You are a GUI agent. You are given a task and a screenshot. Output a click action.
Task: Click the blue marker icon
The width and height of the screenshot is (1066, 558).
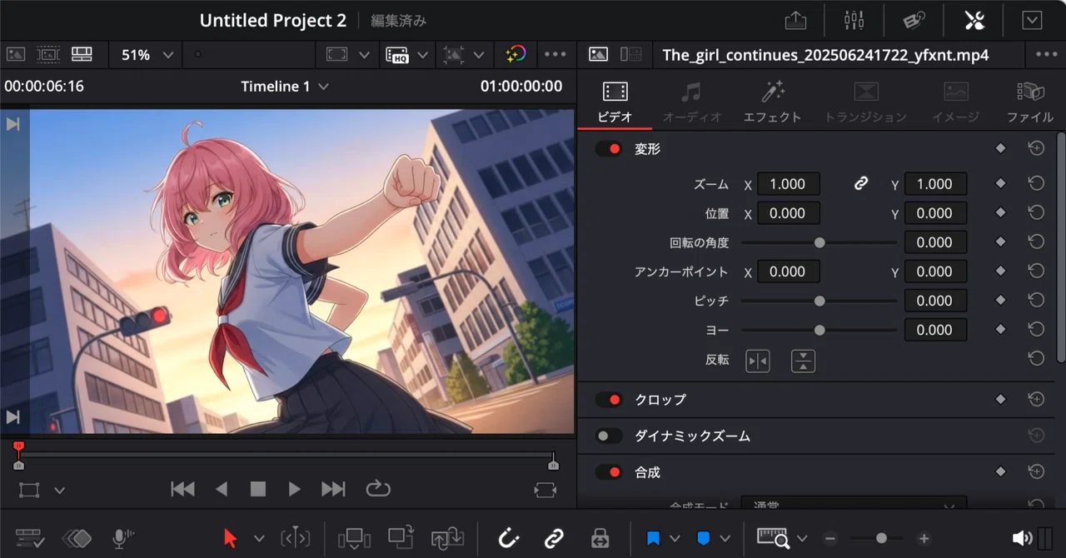coord(703,539)
